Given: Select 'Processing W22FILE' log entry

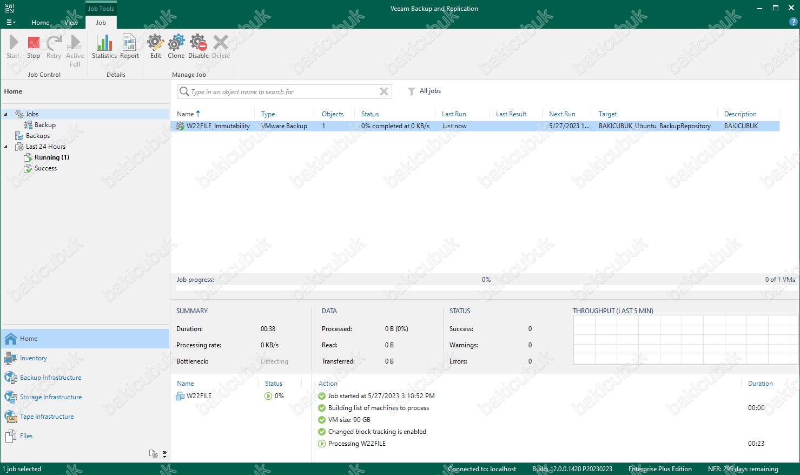Looking at the screenshot, I should [x=357, y=444].
